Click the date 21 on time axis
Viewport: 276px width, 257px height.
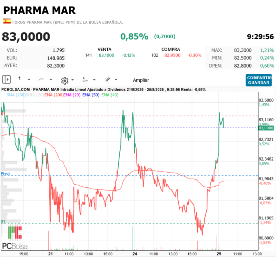coord(50,254)
